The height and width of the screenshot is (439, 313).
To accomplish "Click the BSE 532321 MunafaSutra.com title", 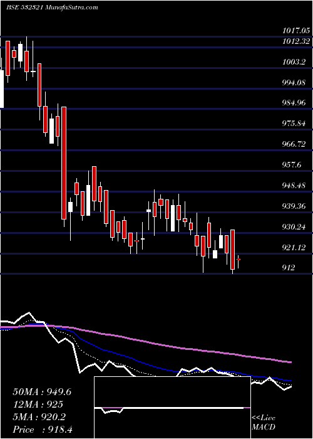I will pos(52,8).
